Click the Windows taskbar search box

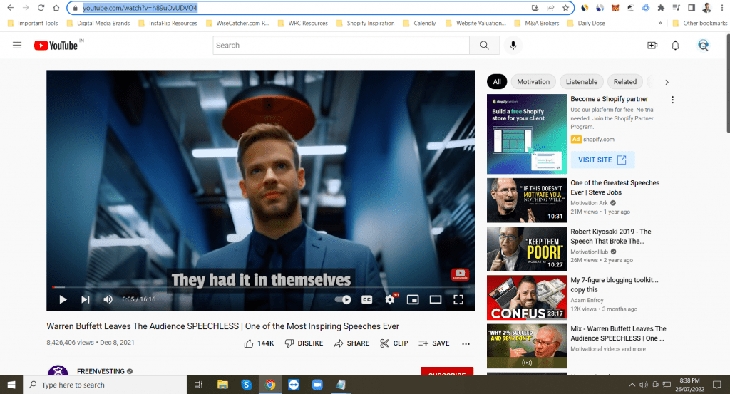pos(105,385)
